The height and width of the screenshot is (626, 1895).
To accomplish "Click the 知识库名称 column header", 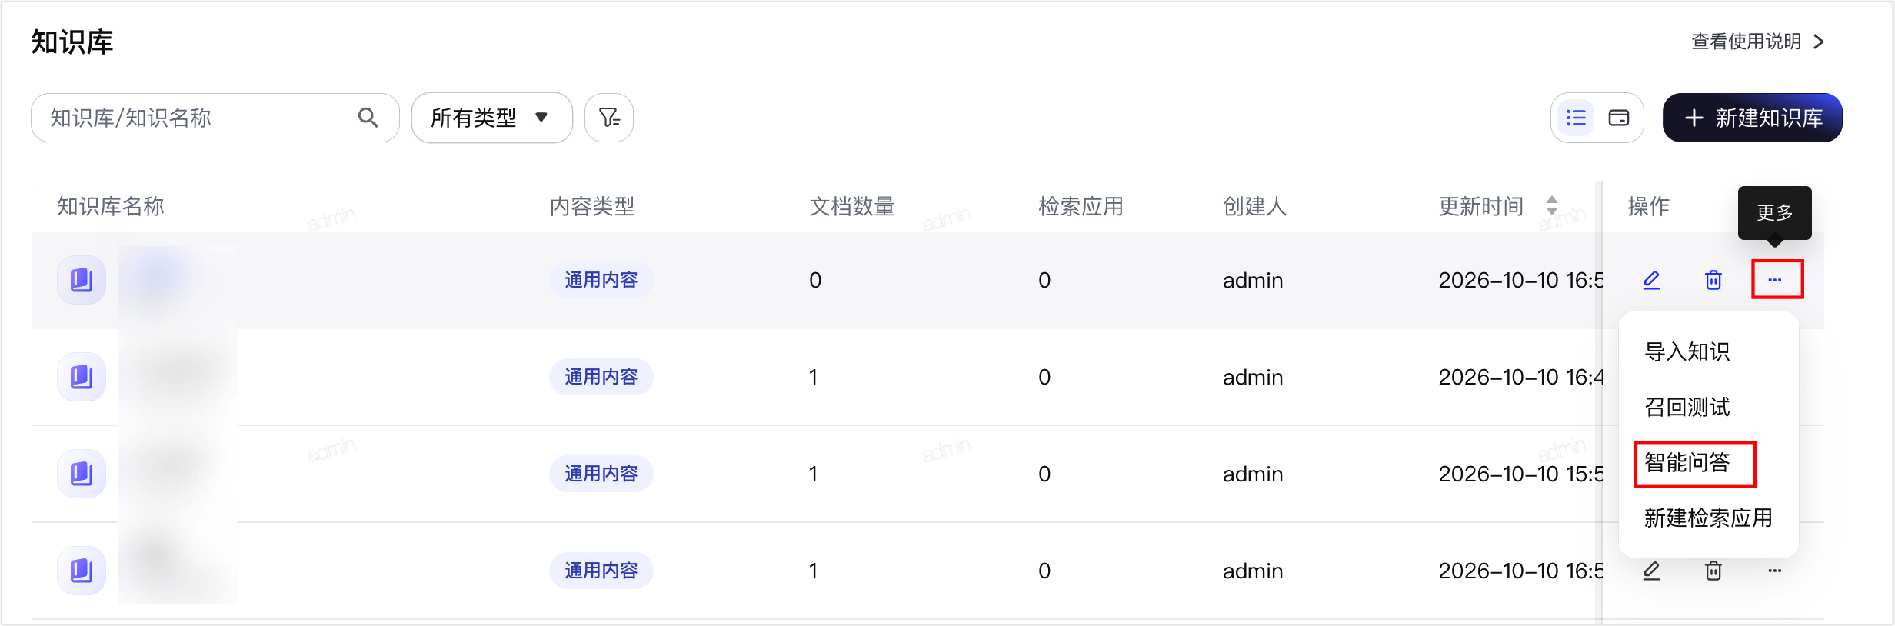I will [x=111, y=206].
